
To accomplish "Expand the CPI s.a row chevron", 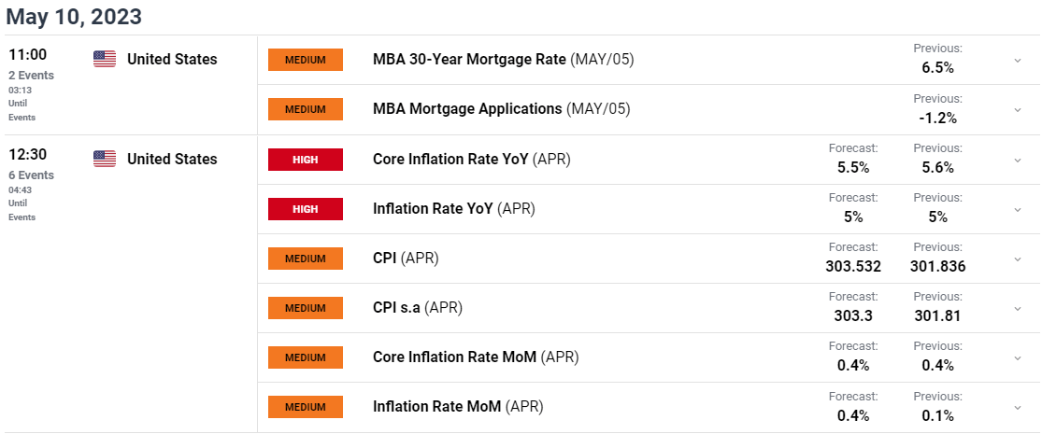I will point(1018,309).
